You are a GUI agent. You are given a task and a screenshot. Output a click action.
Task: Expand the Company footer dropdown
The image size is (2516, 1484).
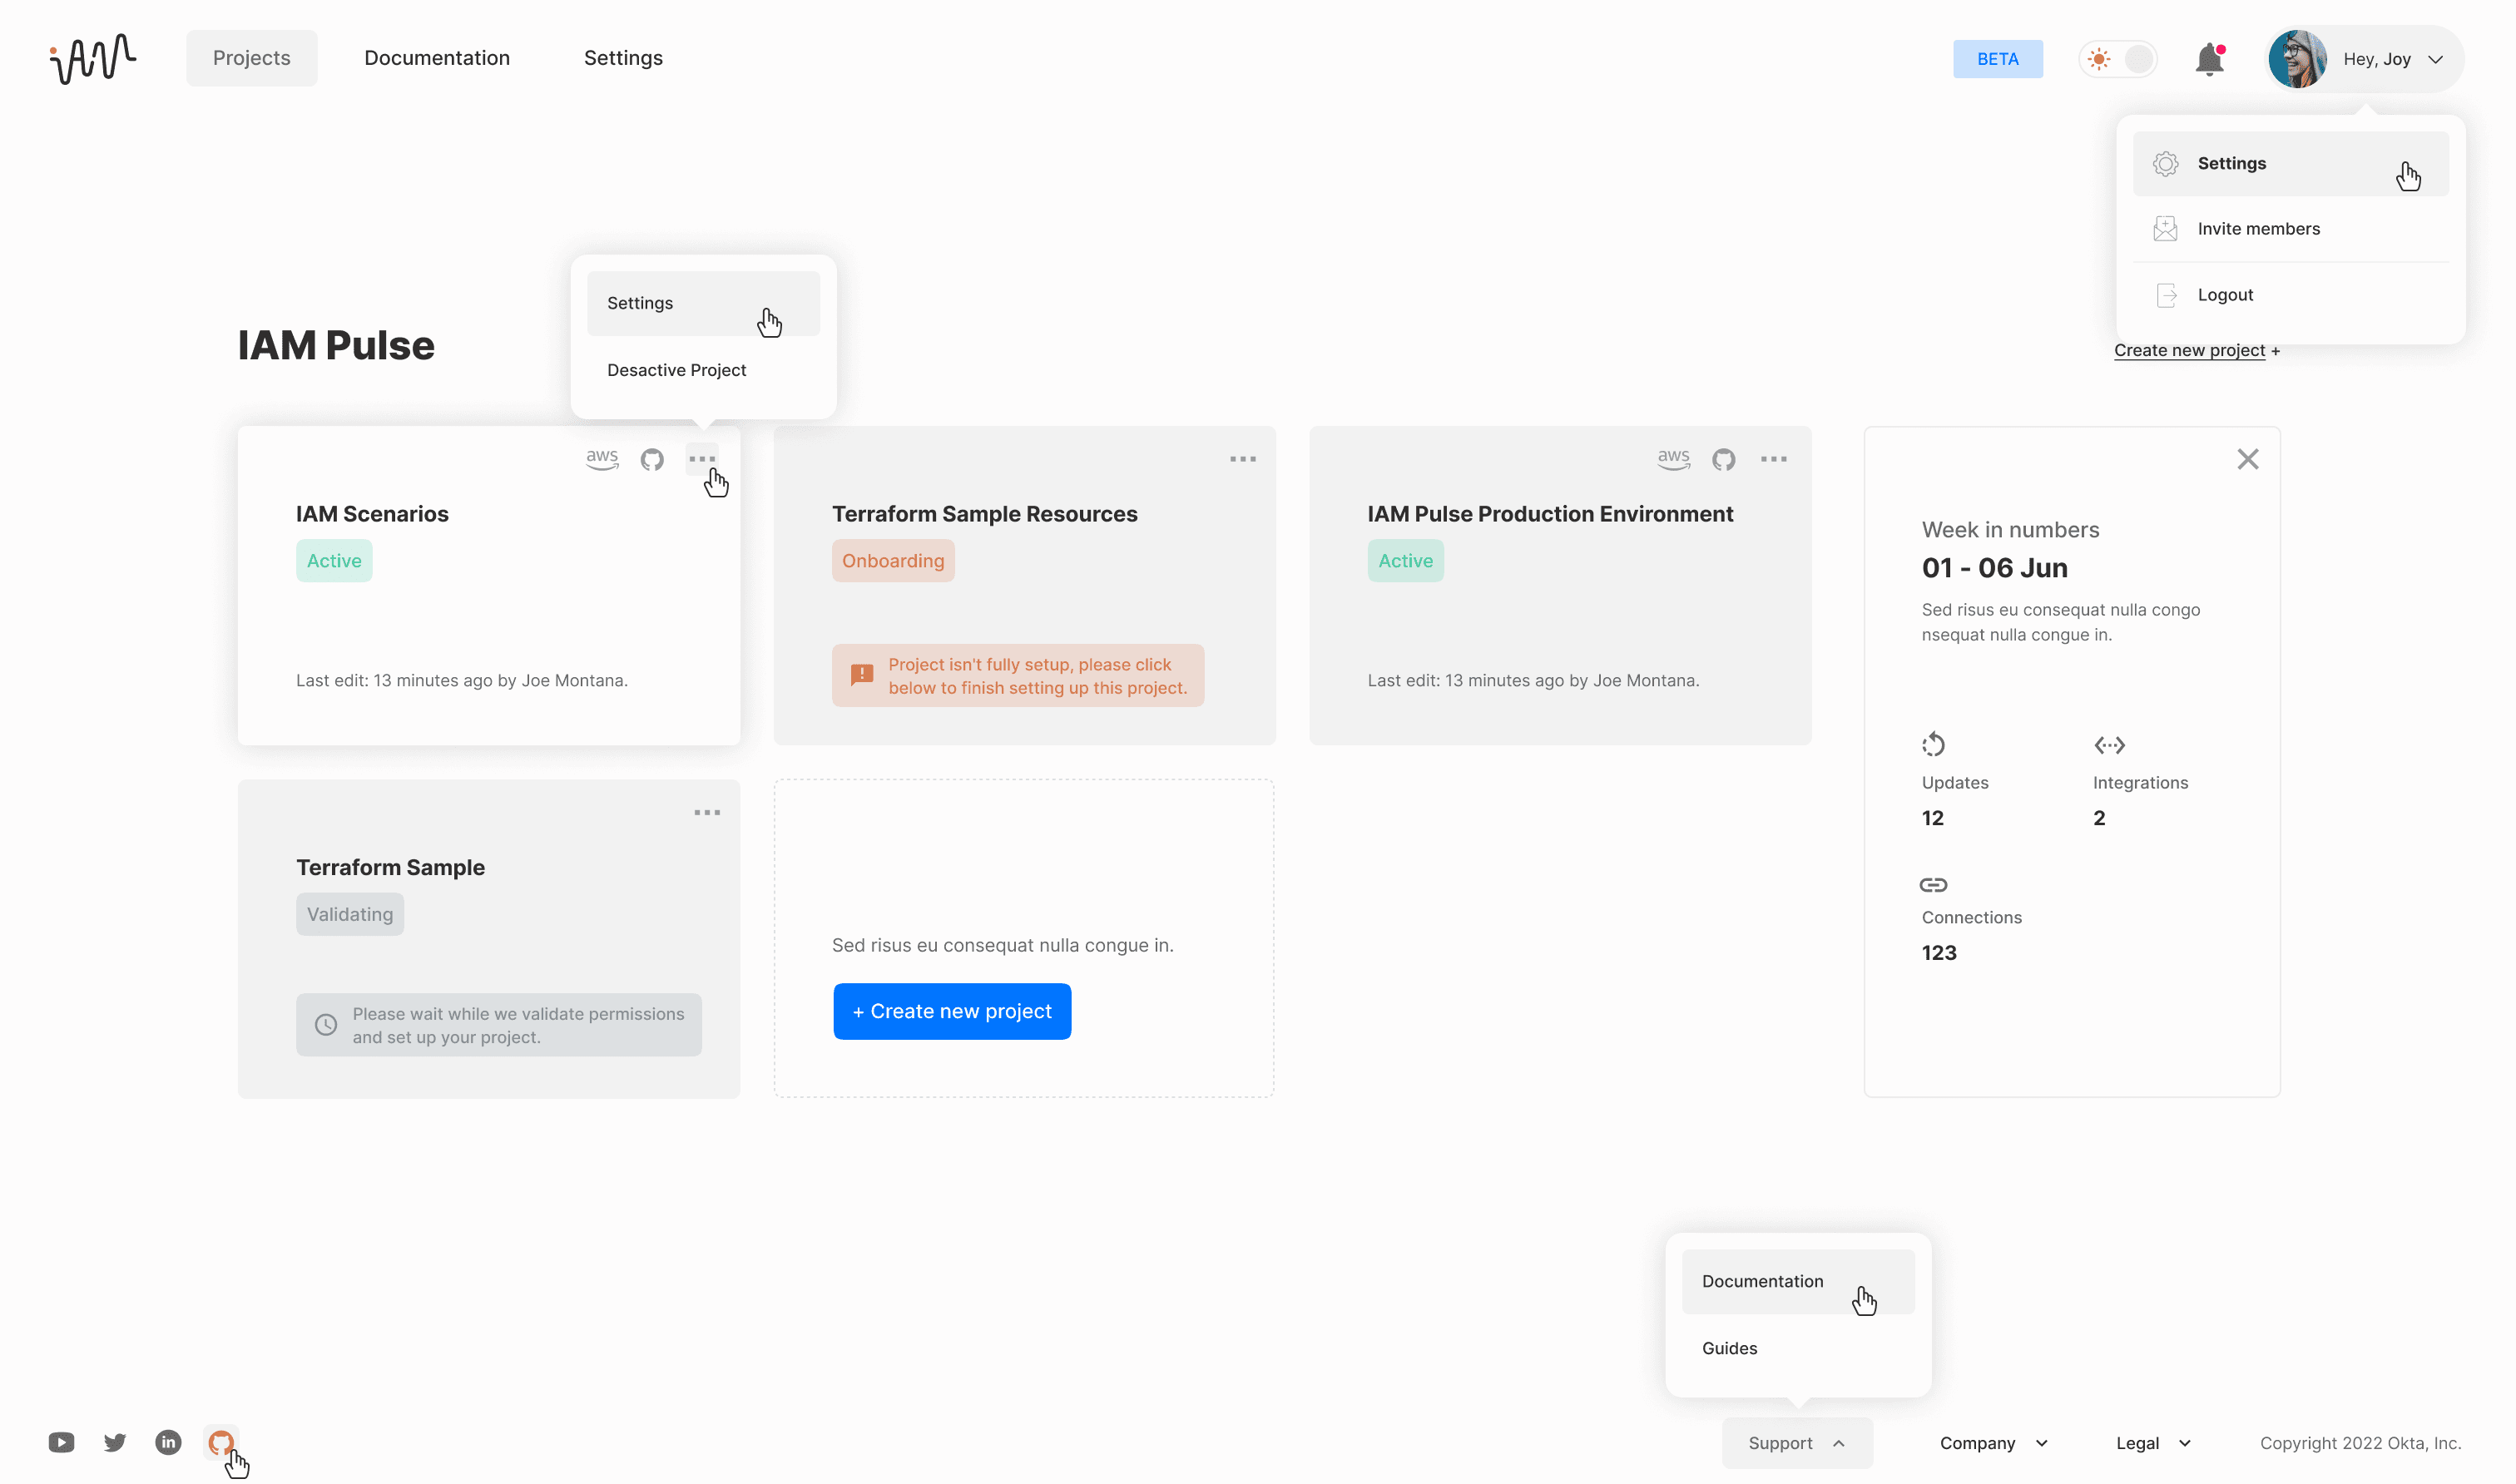tap(1993, 1442)
